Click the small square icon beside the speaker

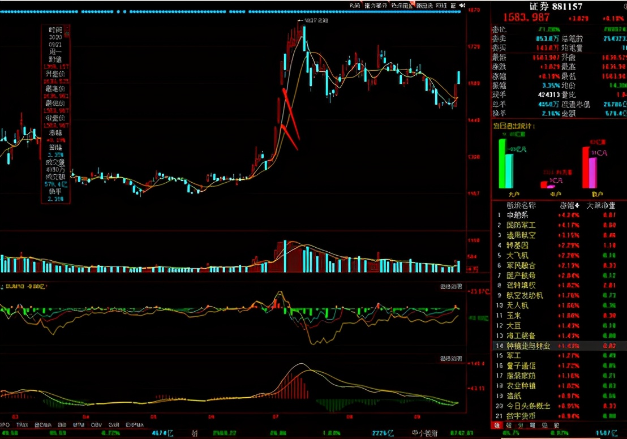(453, 6)
